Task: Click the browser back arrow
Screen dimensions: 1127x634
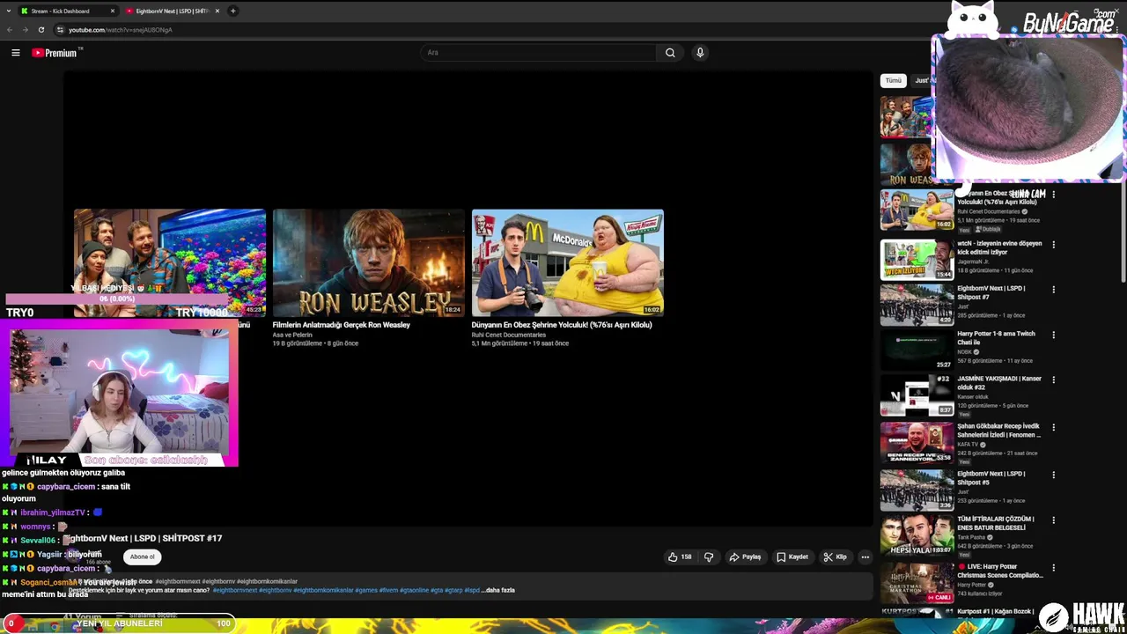Action: click(x=10, y=30)
